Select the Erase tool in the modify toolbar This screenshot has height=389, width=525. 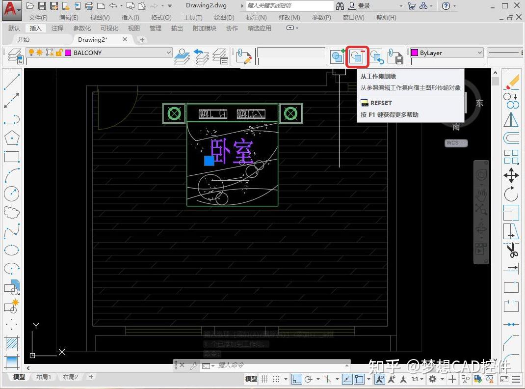(x=511, y=82)
